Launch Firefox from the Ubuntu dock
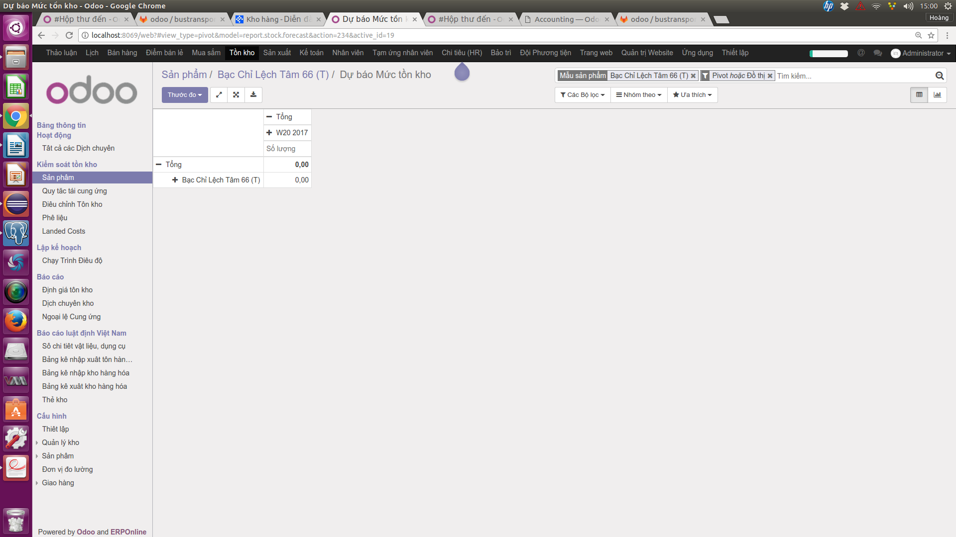Viewport: 956px width, 537px height. [16, 321]
